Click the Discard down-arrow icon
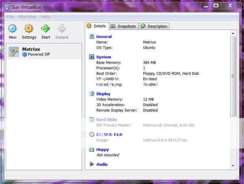Image resolution: width=244 pixels, height=184 pixels. pyautogui.click(x=62, y=28)
